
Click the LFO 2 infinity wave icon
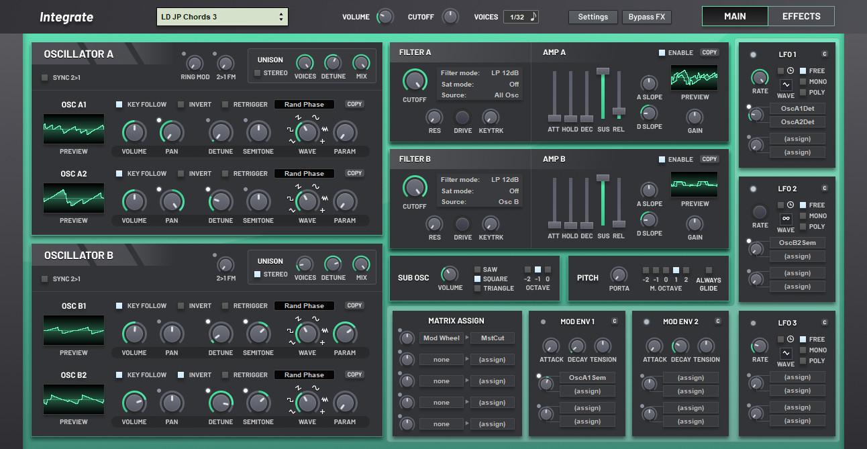pos(786,219)
